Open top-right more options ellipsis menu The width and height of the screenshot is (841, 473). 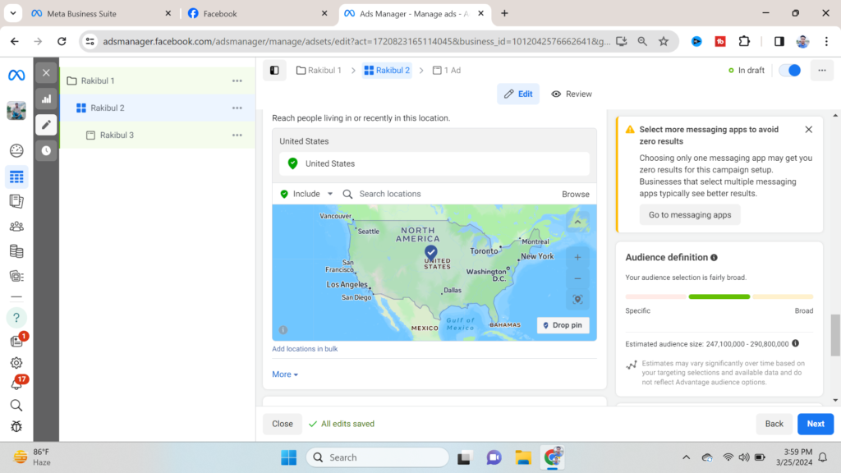coord(821,71)
